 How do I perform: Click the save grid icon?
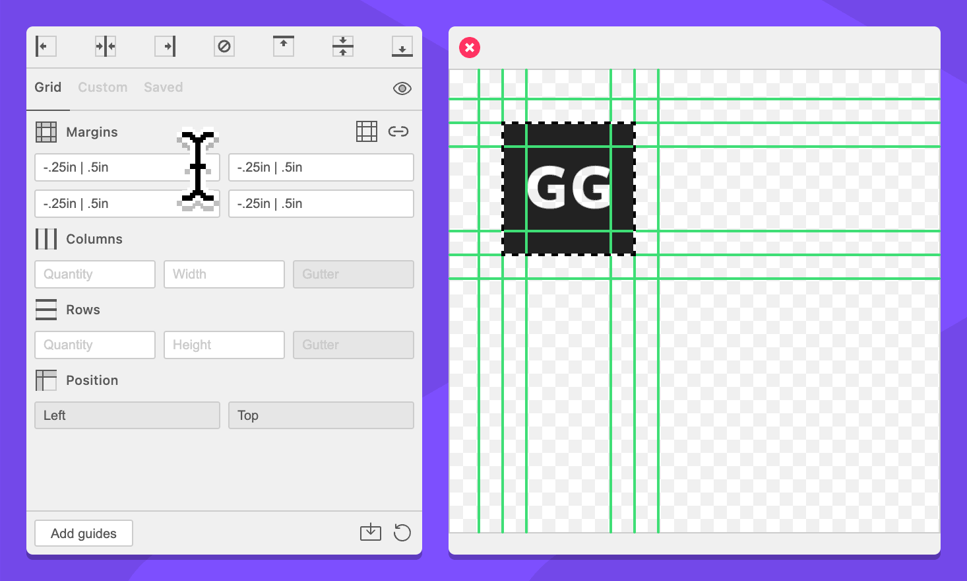click(371, 532)
